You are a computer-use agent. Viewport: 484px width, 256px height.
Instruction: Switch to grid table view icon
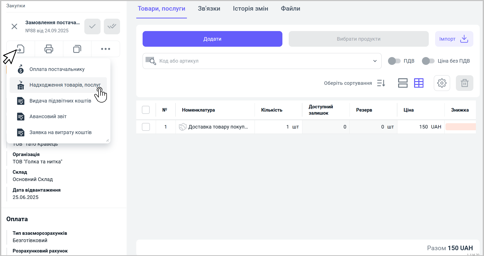419,83
